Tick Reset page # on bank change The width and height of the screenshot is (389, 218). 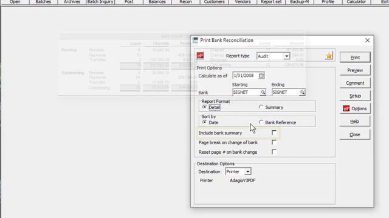tap(274, 152)
